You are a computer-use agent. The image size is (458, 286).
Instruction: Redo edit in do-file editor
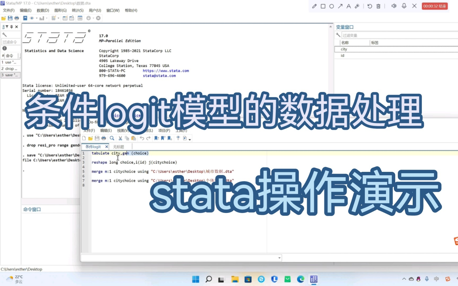tap(148, 138)
